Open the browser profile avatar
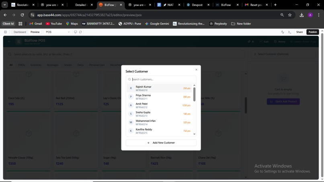Viewport: 324px width, 182px height. pyautogui.click(x=310, y=15)
